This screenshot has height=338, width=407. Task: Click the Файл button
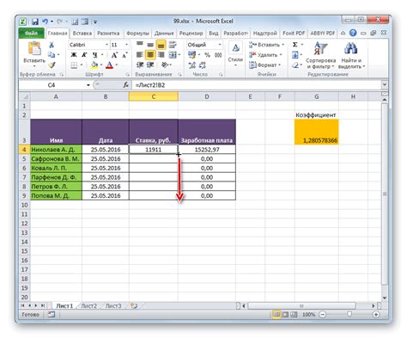[31, 34]
